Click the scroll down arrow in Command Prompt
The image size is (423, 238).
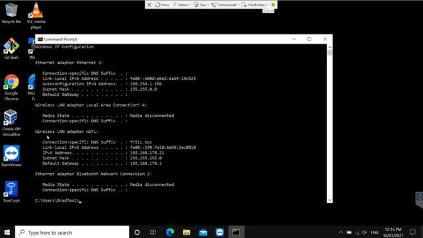(330, 200)
